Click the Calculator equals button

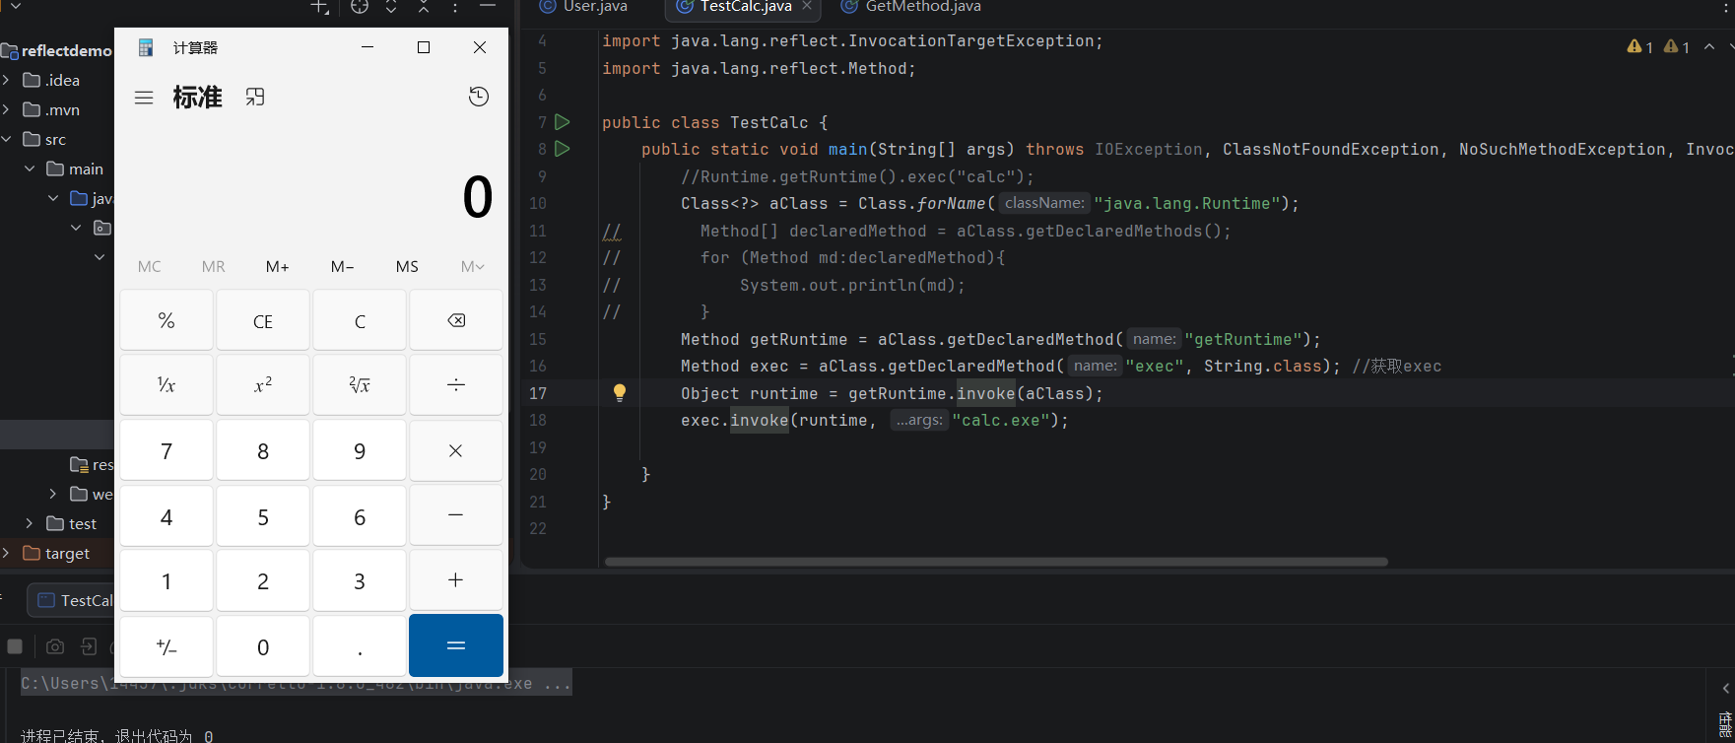pos(456,645)
